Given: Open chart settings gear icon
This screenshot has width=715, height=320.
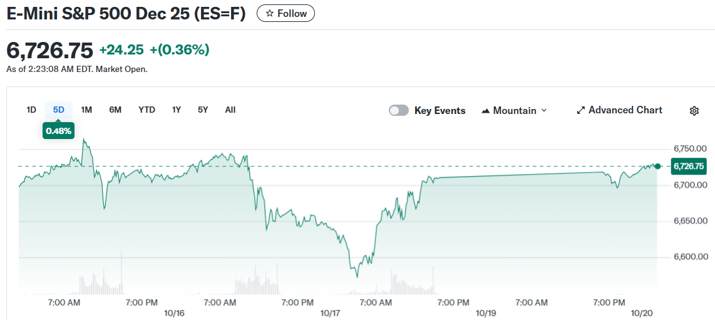Looking at the screenshot, I should [x=694, y=111].
